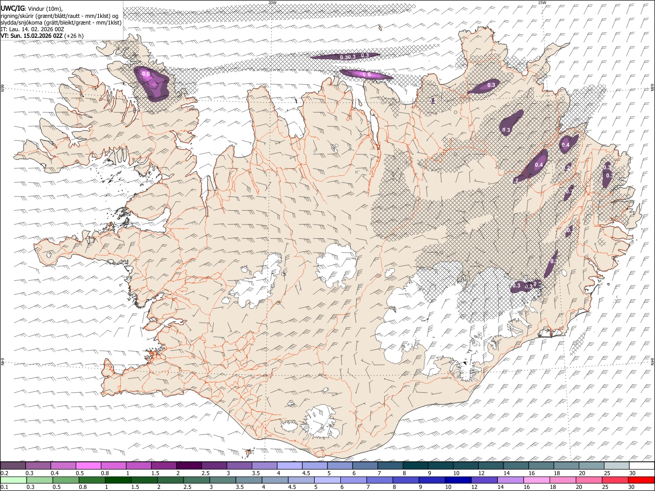Pick the white 30+ snow scale swatch
The width and height of the screenshot is (655, 491).
coord(642,466)
